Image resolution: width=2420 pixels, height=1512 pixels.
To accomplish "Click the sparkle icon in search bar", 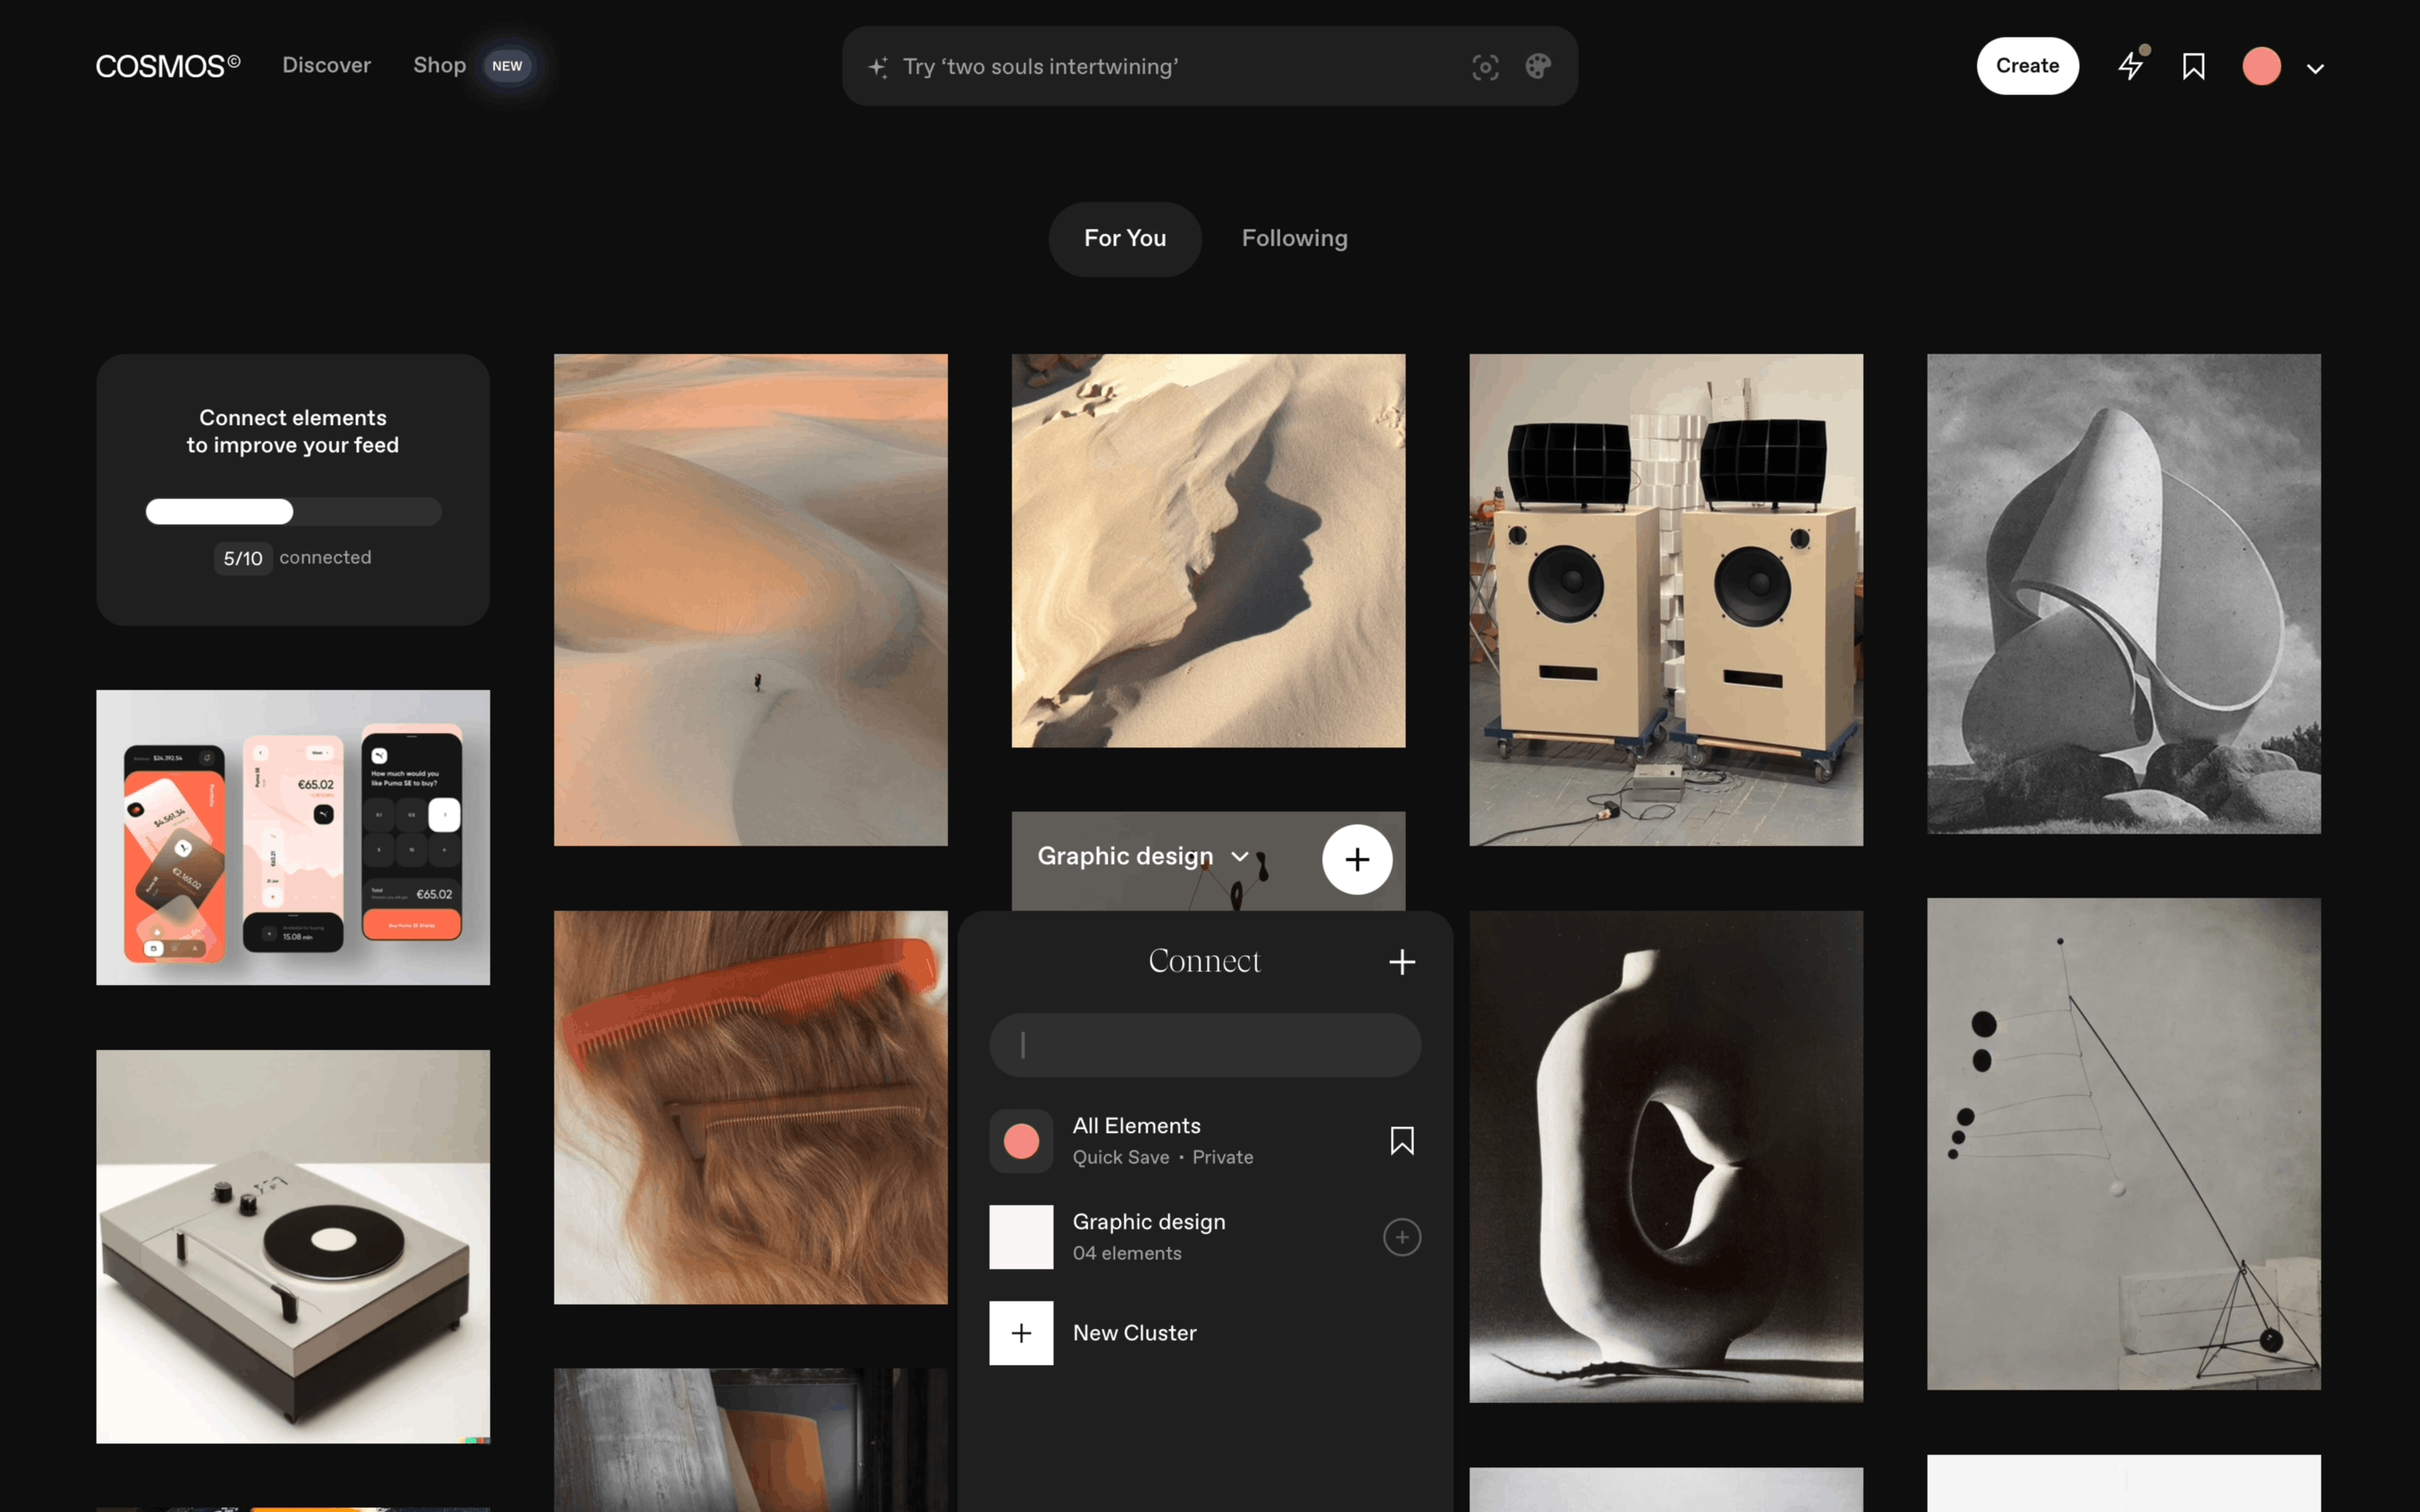I will click(878, 67).
